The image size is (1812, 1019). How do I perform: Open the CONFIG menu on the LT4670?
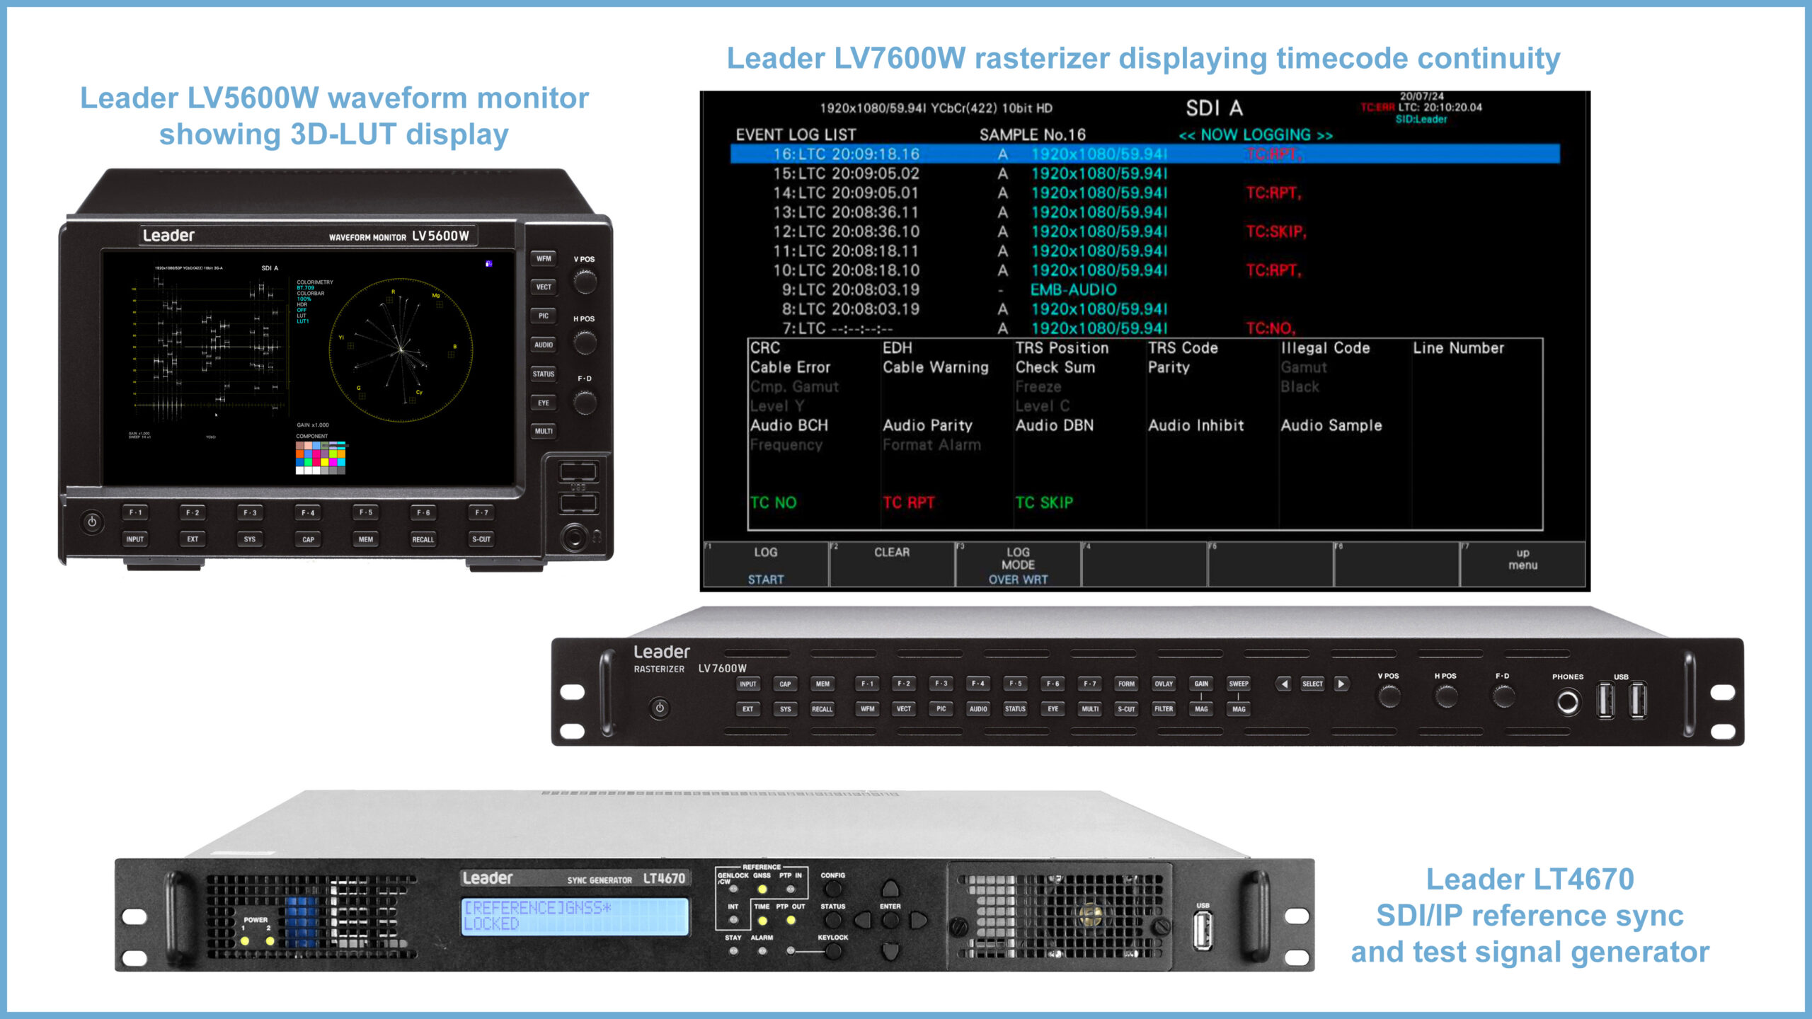[x=833, y=888]
